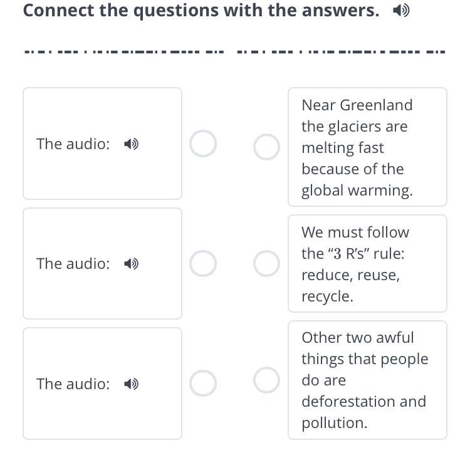Play the heading instruction audio speaker
Image resolution: width=470 pixels, height=470 pixels.
[x=401, y=11]
